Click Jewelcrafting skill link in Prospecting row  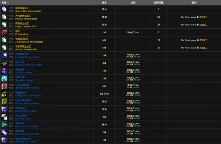click(x=133, y=33)
